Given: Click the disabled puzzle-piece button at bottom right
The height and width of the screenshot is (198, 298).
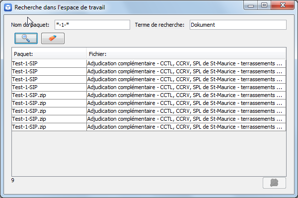Looking at the screenshot, I should 274,183.
